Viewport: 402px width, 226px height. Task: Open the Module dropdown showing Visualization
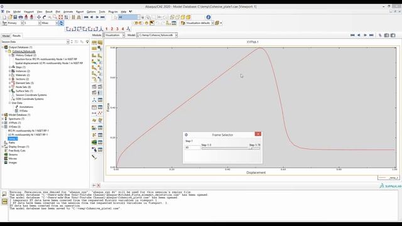click(114, 35)
